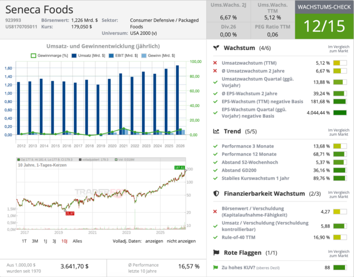This screenshot has width=354, height=277.
Task: Click the rating bar for Börsenwert / Verschuldung
Action: point(340,212)
